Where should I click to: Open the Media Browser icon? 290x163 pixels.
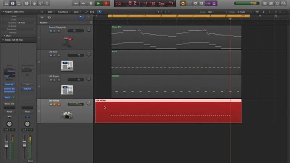pyautogui.click(x=284, y=3)
